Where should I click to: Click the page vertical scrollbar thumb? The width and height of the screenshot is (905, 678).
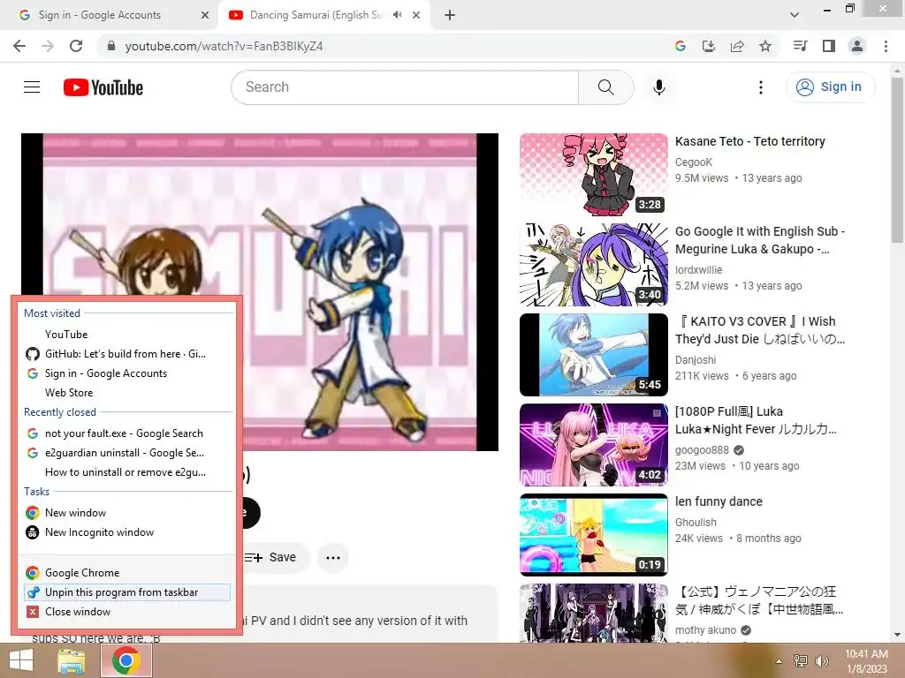[x=897, y=160]
